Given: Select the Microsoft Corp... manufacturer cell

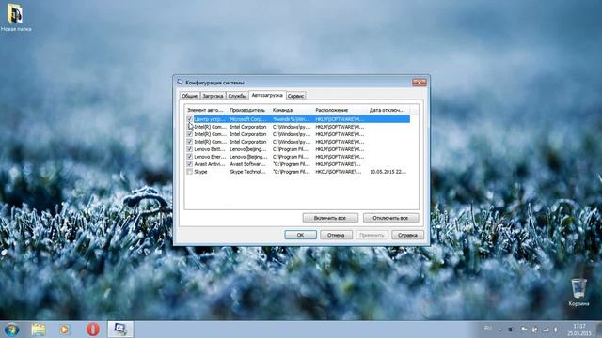Looking at the screenshot, I should (247, 119).
